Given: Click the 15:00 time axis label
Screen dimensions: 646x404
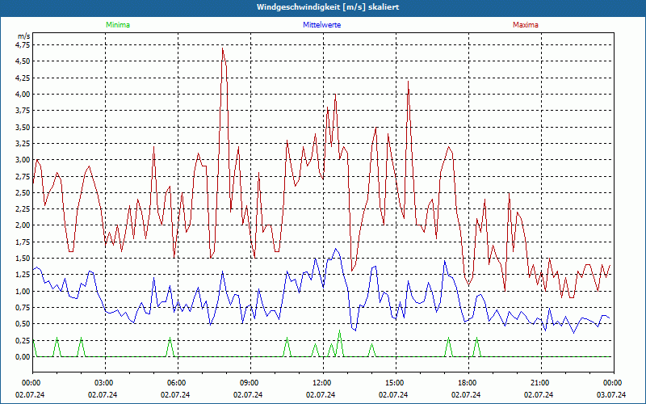Looking at the screenshot, I should [x=396, y=383].
